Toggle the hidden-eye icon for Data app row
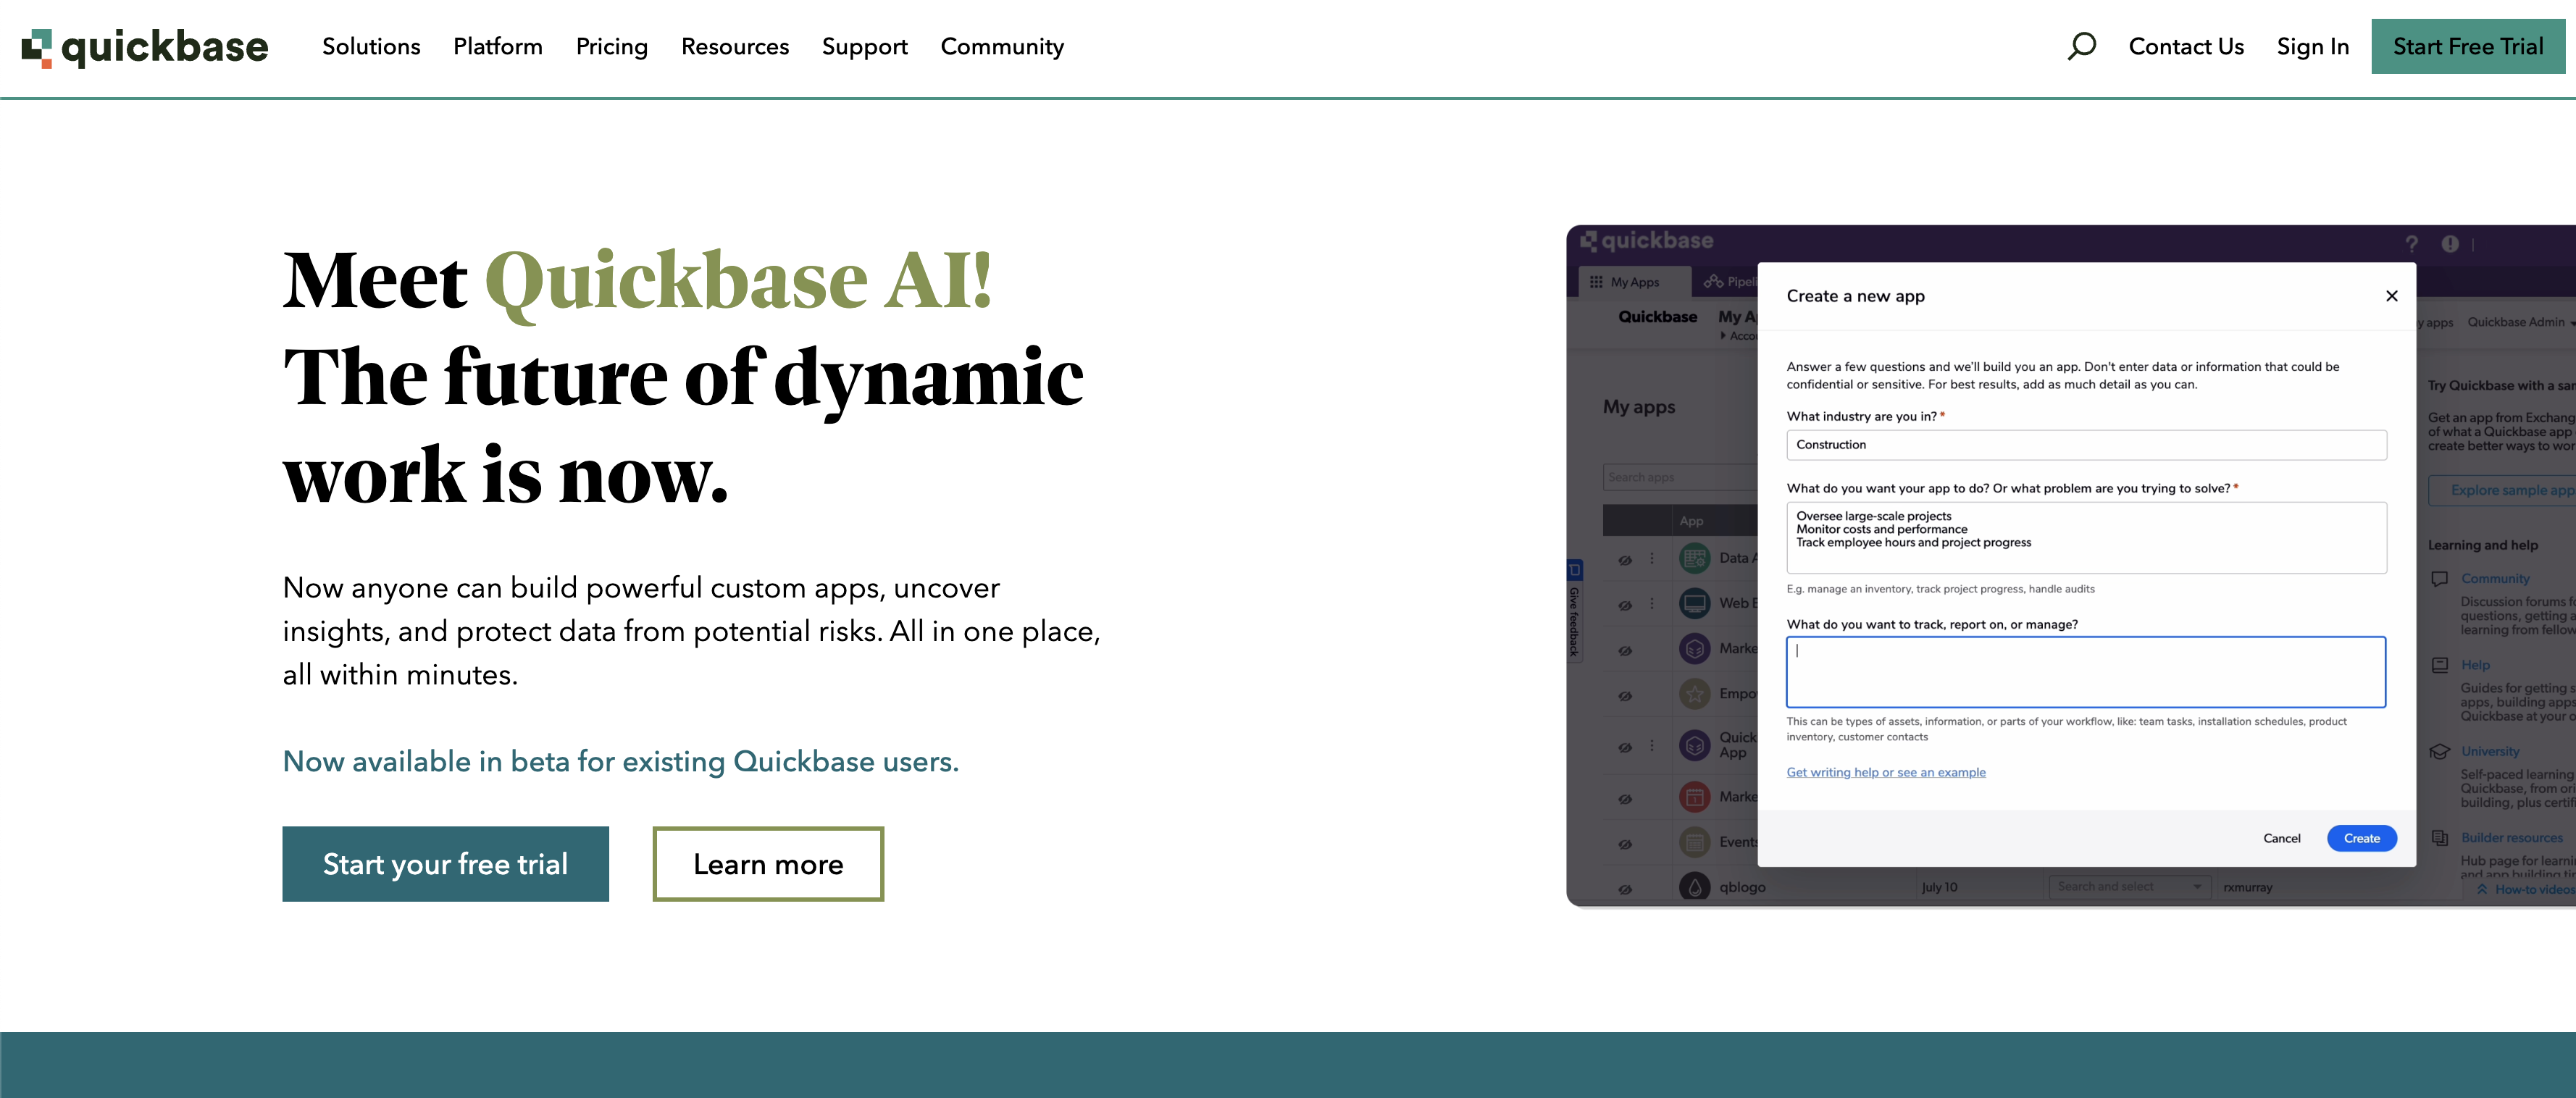The image size is (2576, 1098). coord(1625,560)
